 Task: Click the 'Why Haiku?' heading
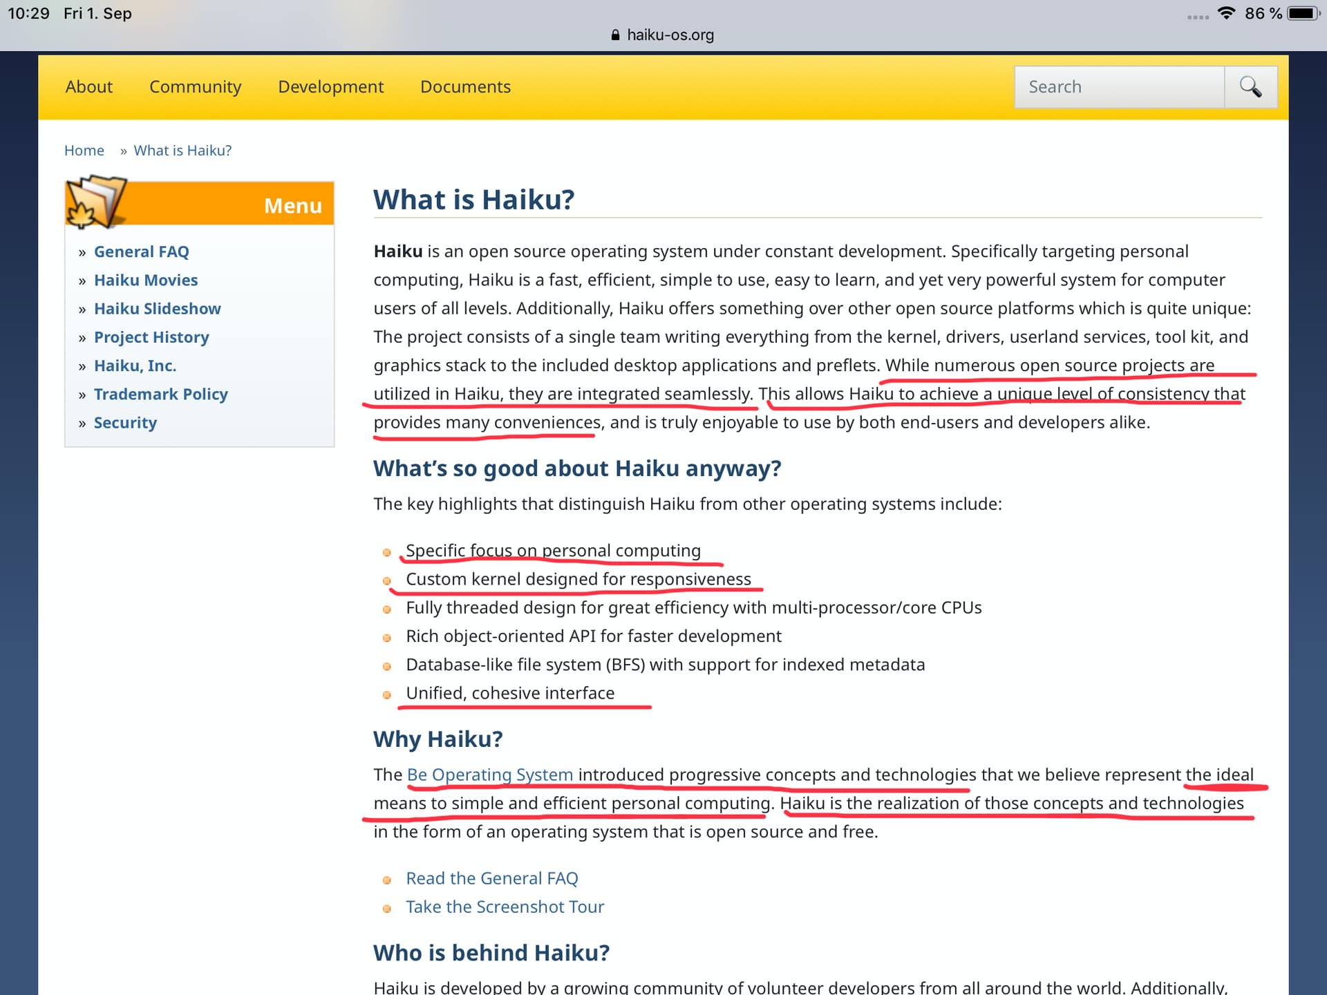pos(438,739)
